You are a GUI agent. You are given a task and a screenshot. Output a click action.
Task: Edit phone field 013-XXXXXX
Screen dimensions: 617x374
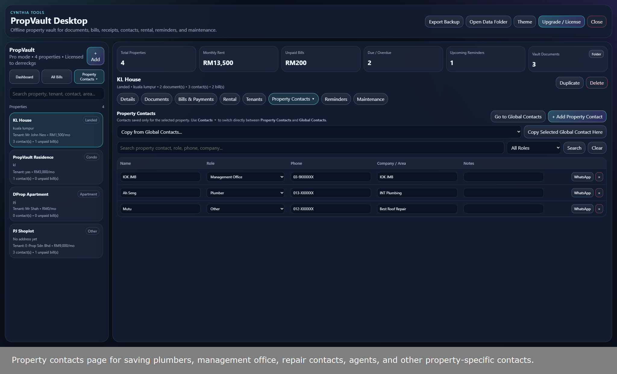331,193
